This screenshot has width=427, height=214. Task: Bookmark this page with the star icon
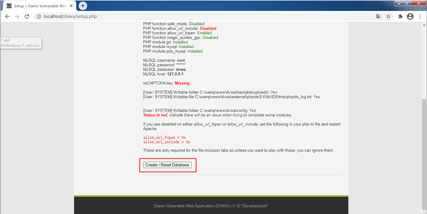388,16
